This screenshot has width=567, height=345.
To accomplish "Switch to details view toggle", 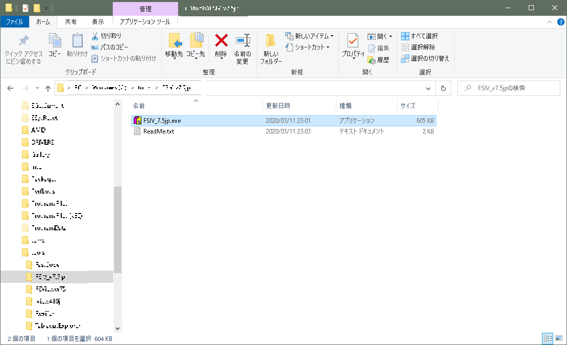I will 548,338.
